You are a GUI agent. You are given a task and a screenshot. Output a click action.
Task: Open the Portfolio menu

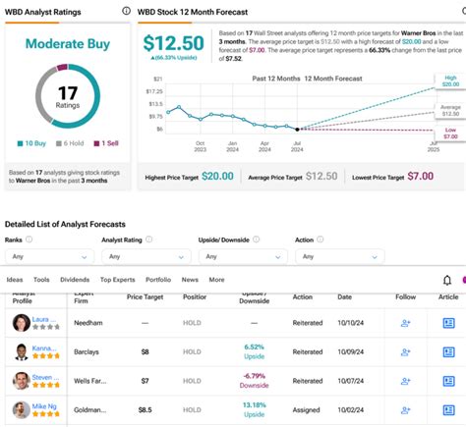tap(158, 280)
